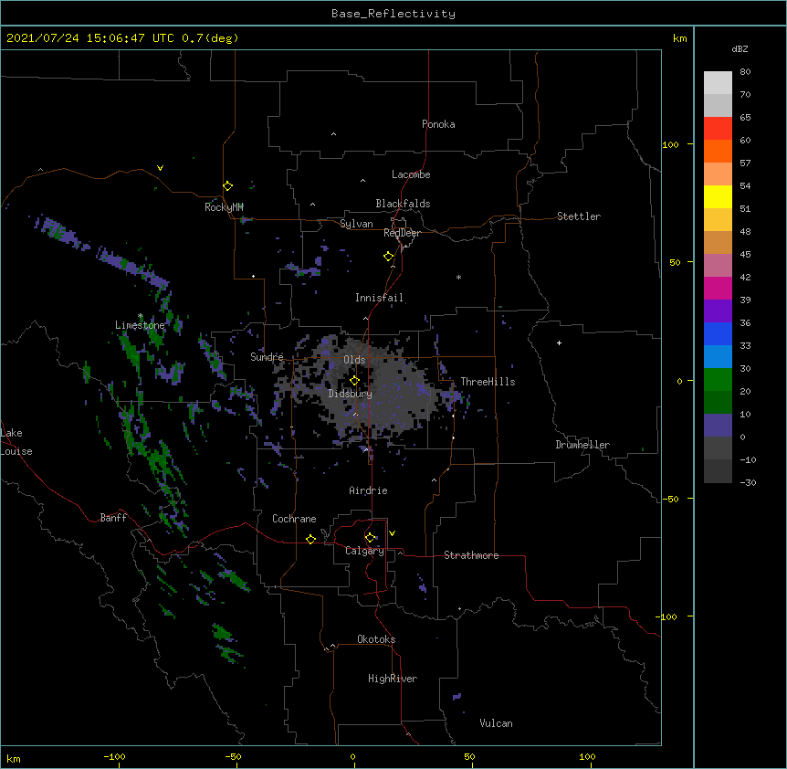Click the yellow V marker in the northwest

pyautogui.click(x=160, y=168)
